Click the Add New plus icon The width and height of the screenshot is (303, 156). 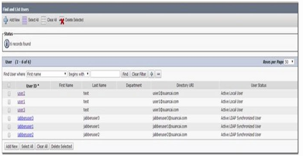(x=6, y=20)
